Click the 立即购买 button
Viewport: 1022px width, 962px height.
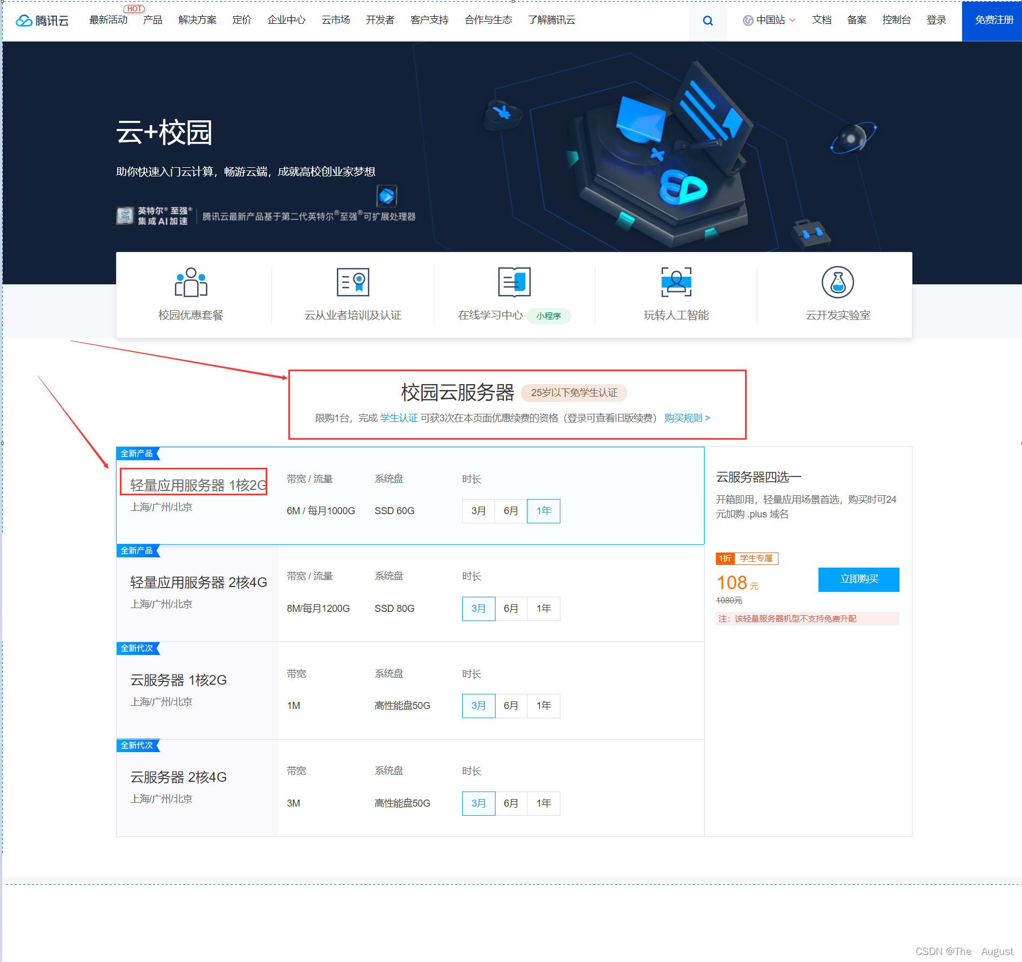click(x=859, y=579)
